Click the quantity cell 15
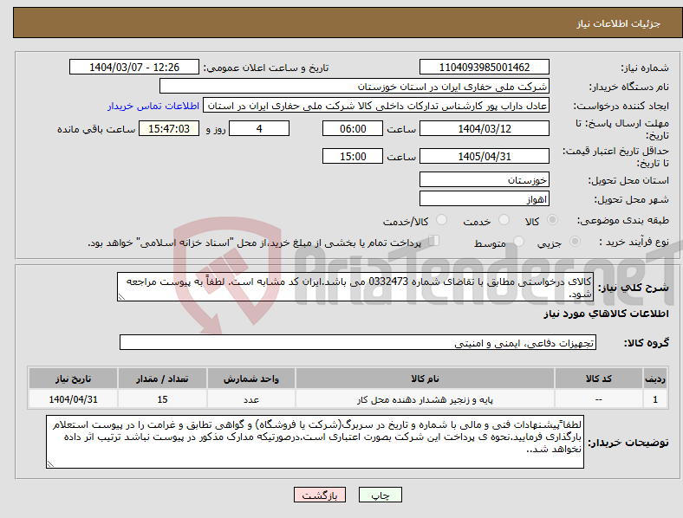 162,399
